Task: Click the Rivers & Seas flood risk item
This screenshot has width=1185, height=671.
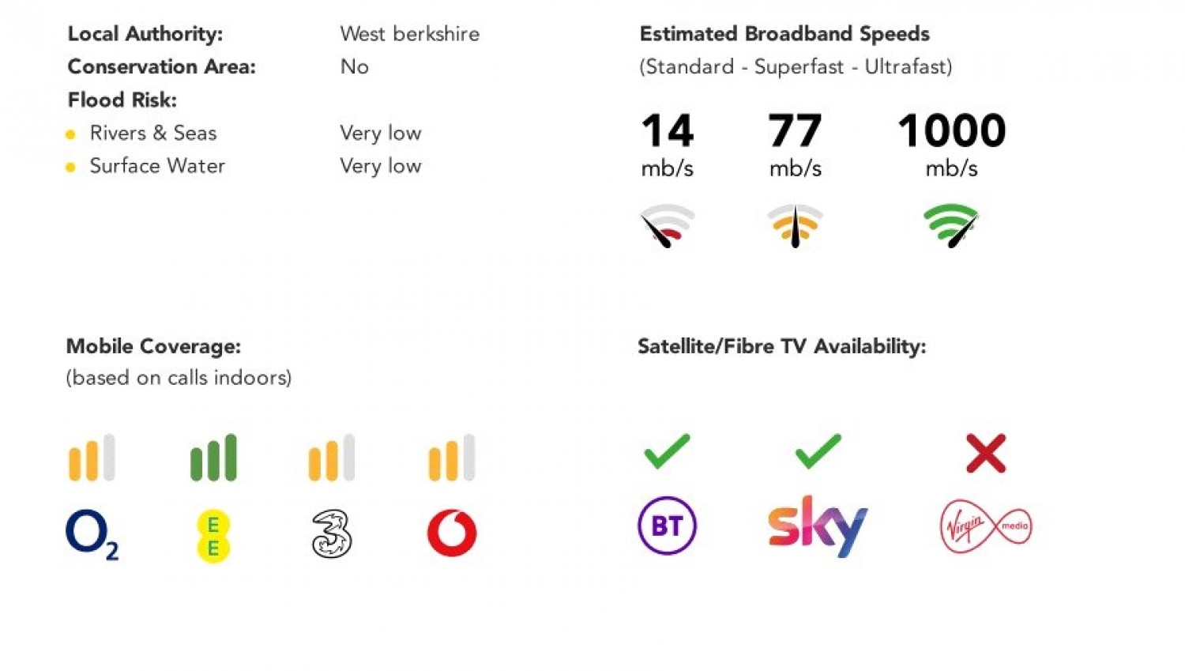Action: tap(153, 133)
